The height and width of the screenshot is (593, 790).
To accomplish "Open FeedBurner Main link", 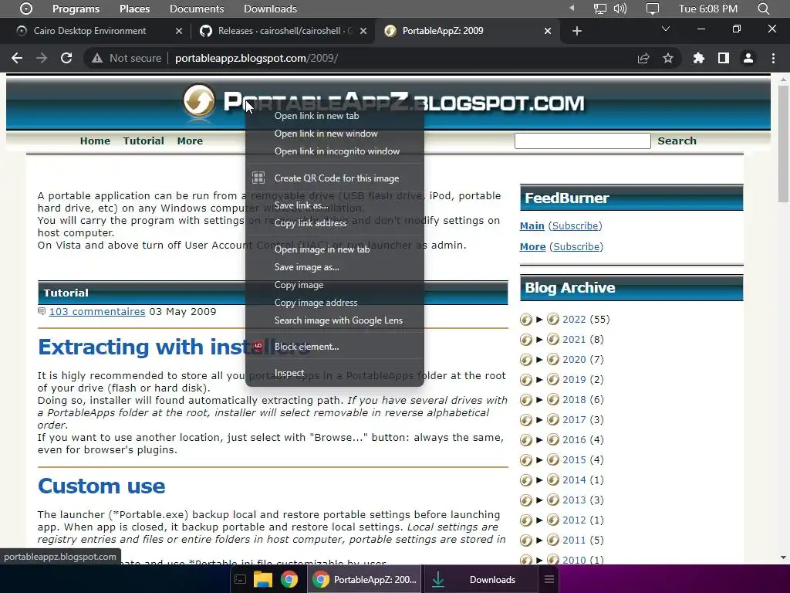I will click(x=532, y=226).
